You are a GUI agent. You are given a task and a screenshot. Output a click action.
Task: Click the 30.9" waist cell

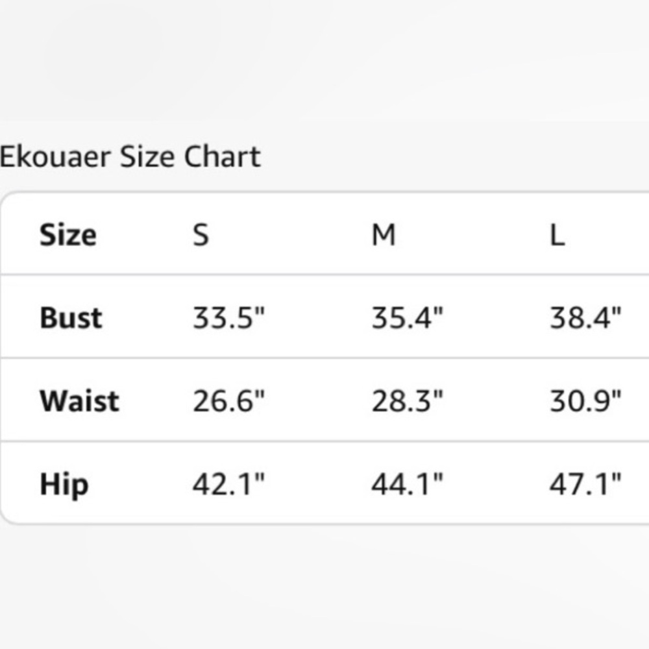coord(585,401)
